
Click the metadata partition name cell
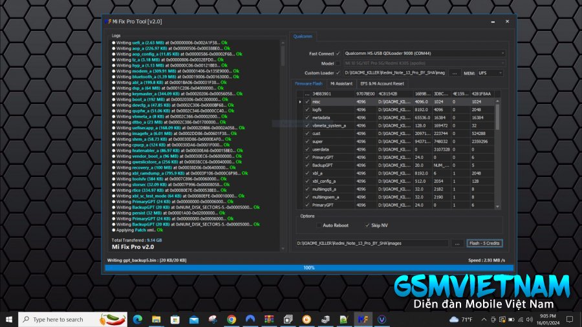tap(332, 118)
